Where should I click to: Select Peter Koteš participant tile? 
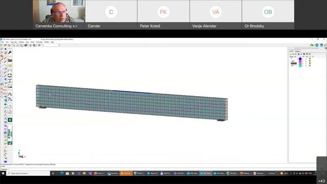[163, 15]
